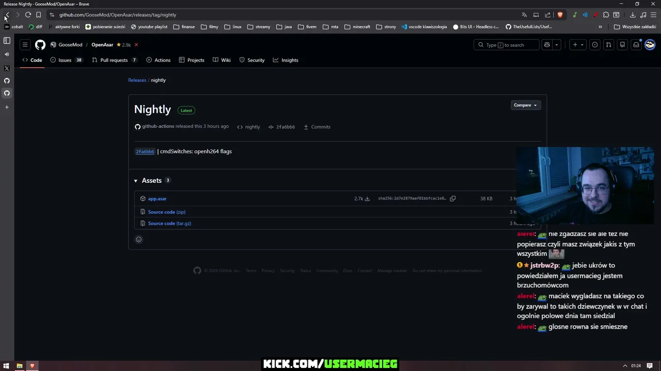Click the browser address bar URL

pyautogui.click(x=118, y=15)
